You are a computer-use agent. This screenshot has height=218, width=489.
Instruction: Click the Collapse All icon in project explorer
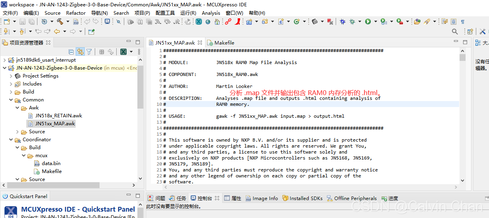(71, 52)
